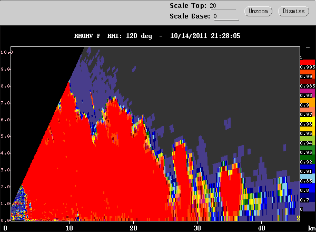The image size is (316, 232).
Task: Pick the salmon swatch above 0.97
Action: [308, 110]
